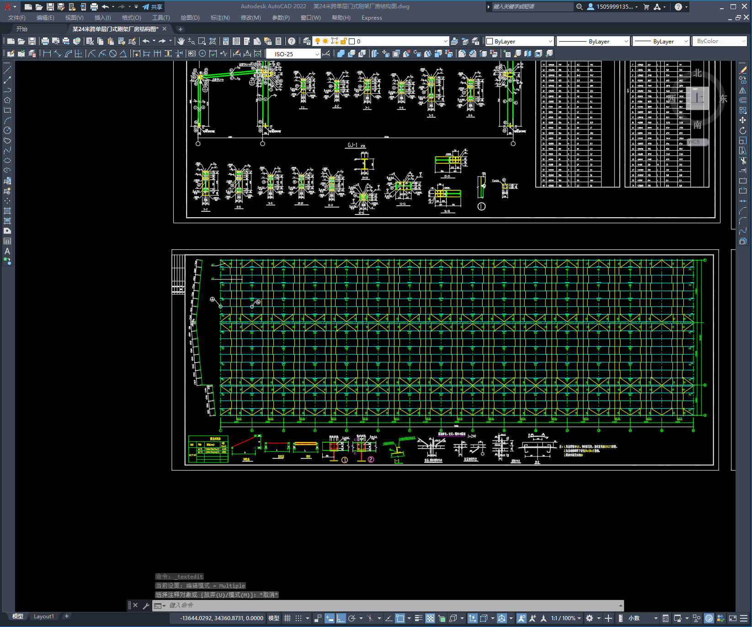The image size is (752, 627).
Task: Click the 共享 share button
Action: (x=153, y=7)
